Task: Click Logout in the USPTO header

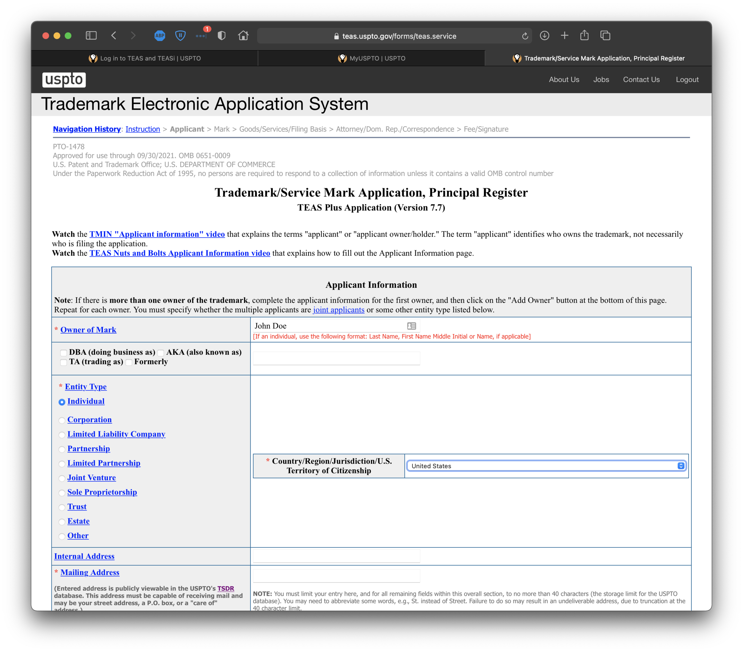Action: (x=687, y=80)
